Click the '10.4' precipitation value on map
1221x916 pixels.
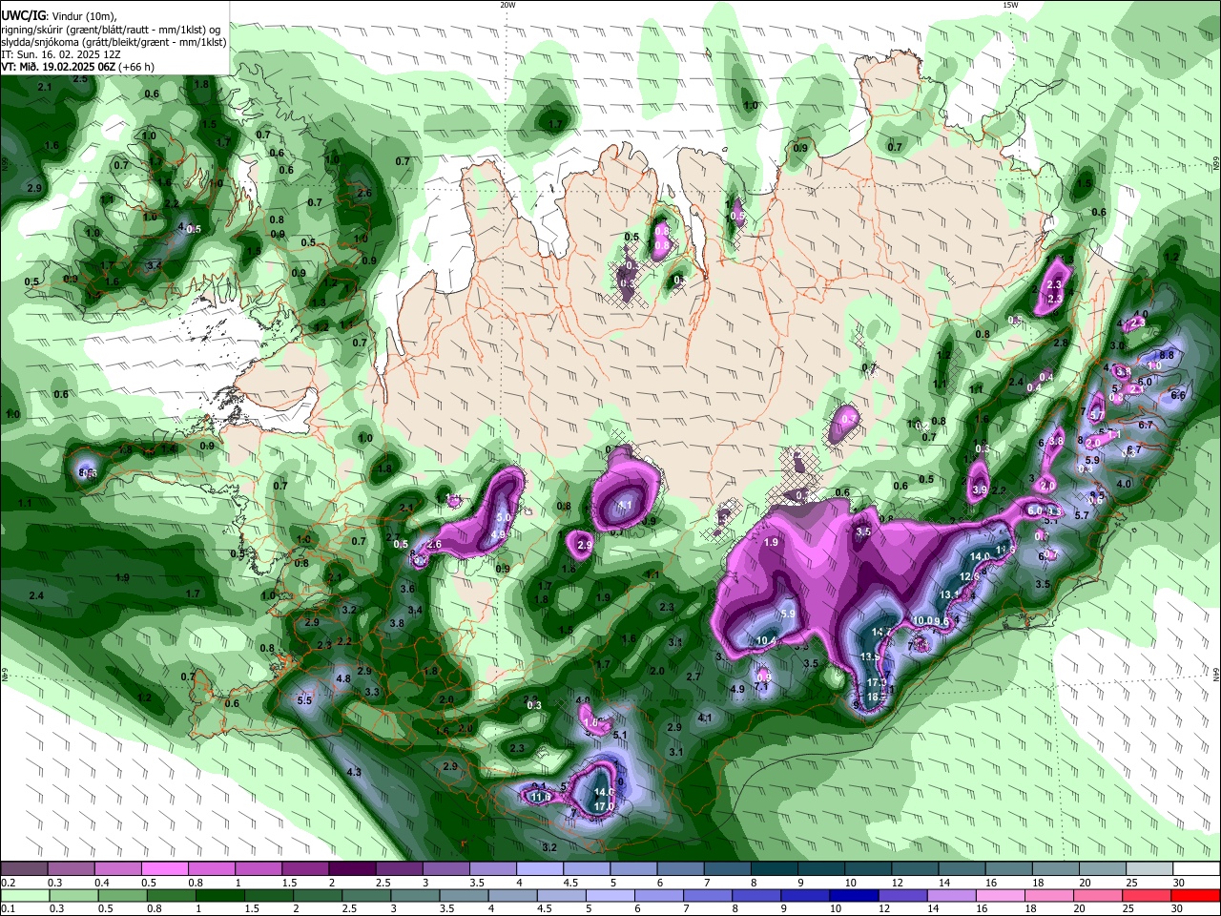tap(767, 640)
